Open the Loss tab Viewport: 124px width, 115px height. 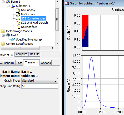[19, 63]
